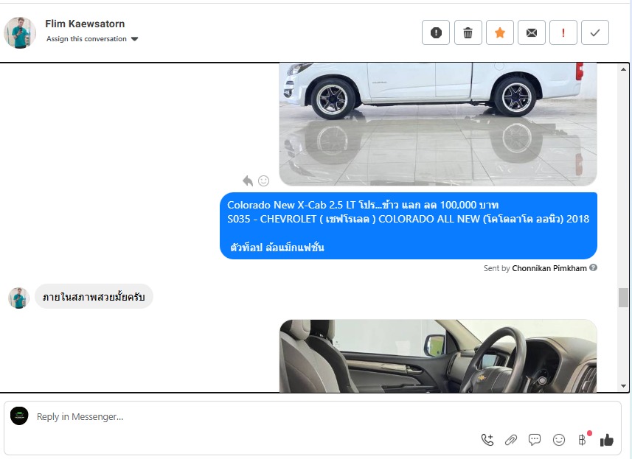Click the reply arrow beside the truck photo
Image resolution: width=632 pixels, height=459 pixels.
point(248,181)
